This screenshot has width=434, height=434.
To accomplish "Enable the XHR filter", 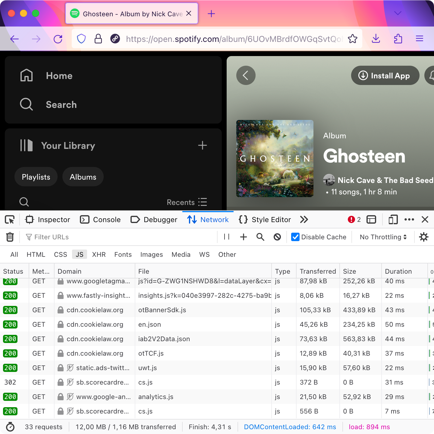I will click(99, 255).
